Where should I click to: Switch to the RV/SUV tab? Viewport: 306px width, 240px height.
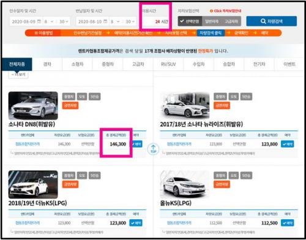pos(168,64)
